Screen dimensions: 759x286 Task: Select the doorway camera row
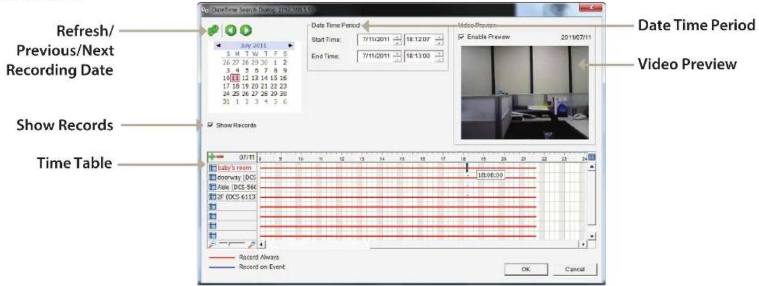[232, 177]
